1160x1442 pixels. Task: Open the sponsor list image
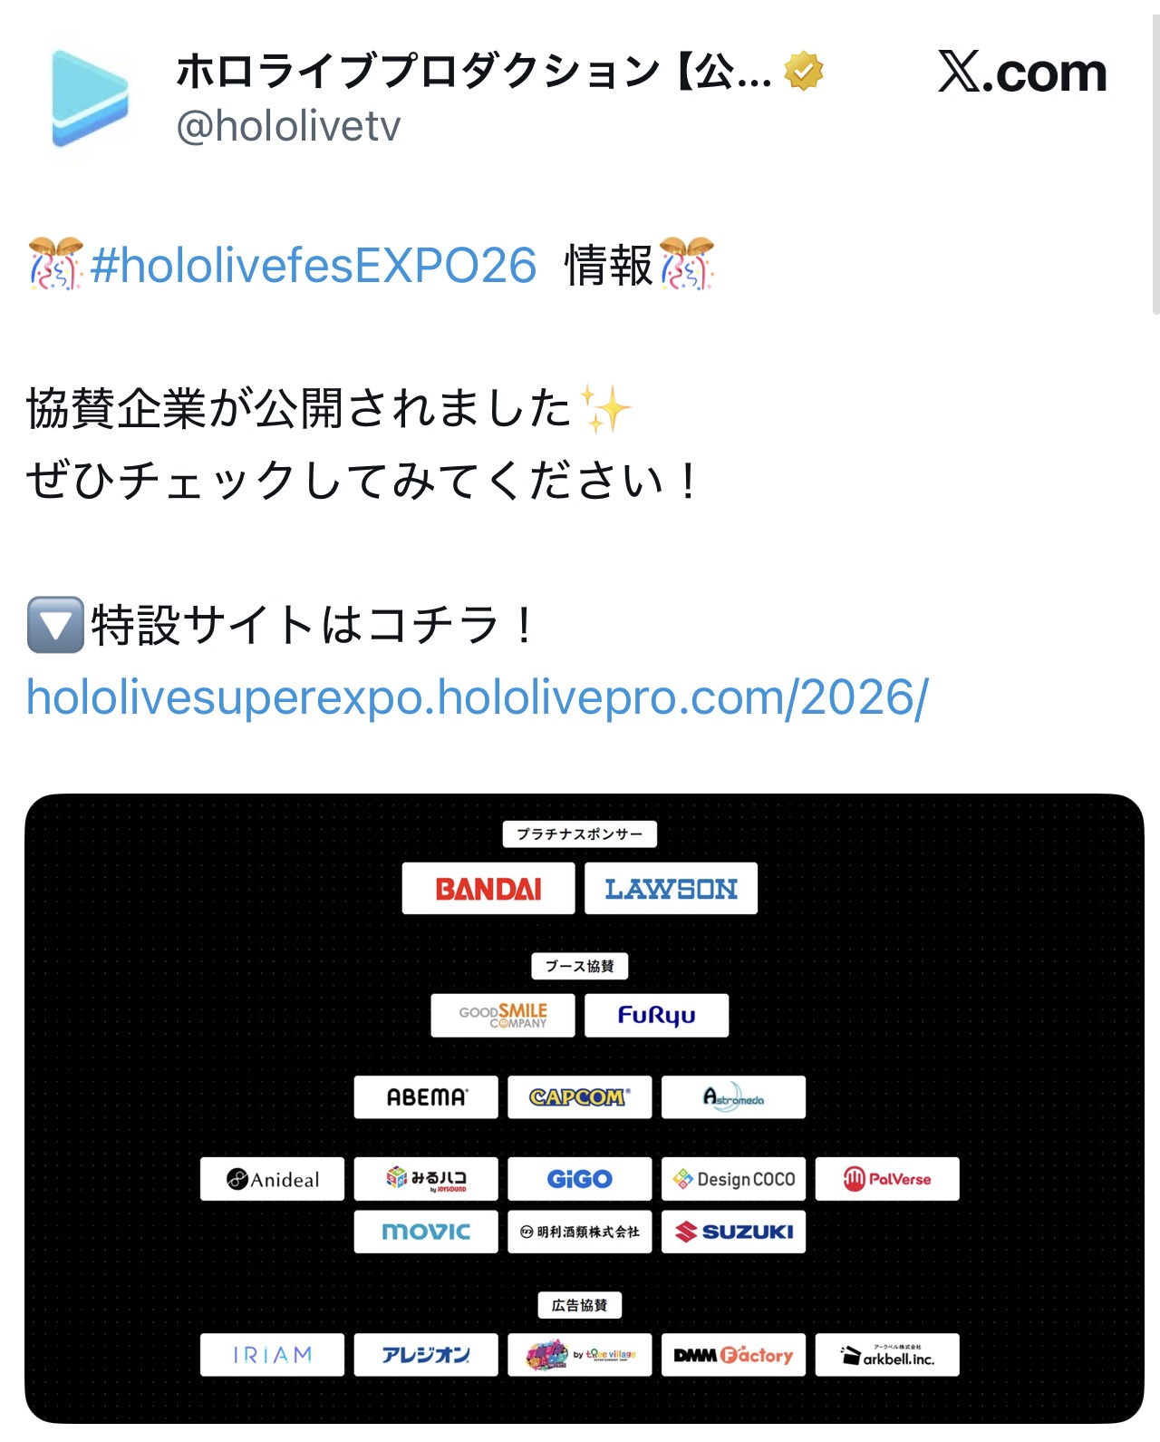[585, 1108]
